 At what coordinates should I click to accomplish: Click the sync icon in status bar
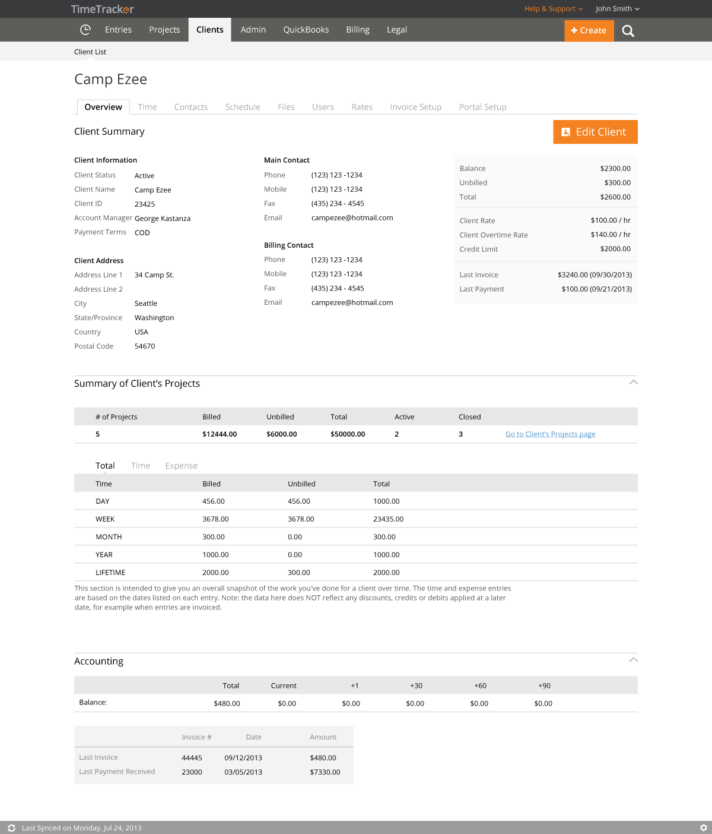point(11,827)
